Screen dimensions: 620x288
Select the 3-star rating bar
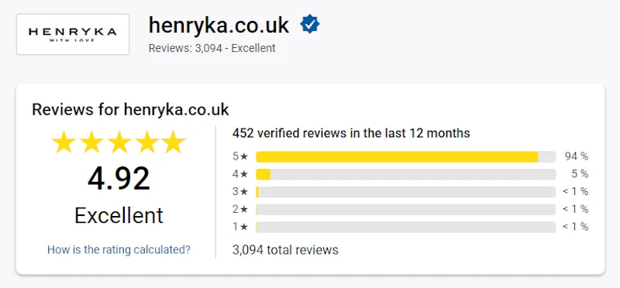pyautogui.click(x=405, y=192)
